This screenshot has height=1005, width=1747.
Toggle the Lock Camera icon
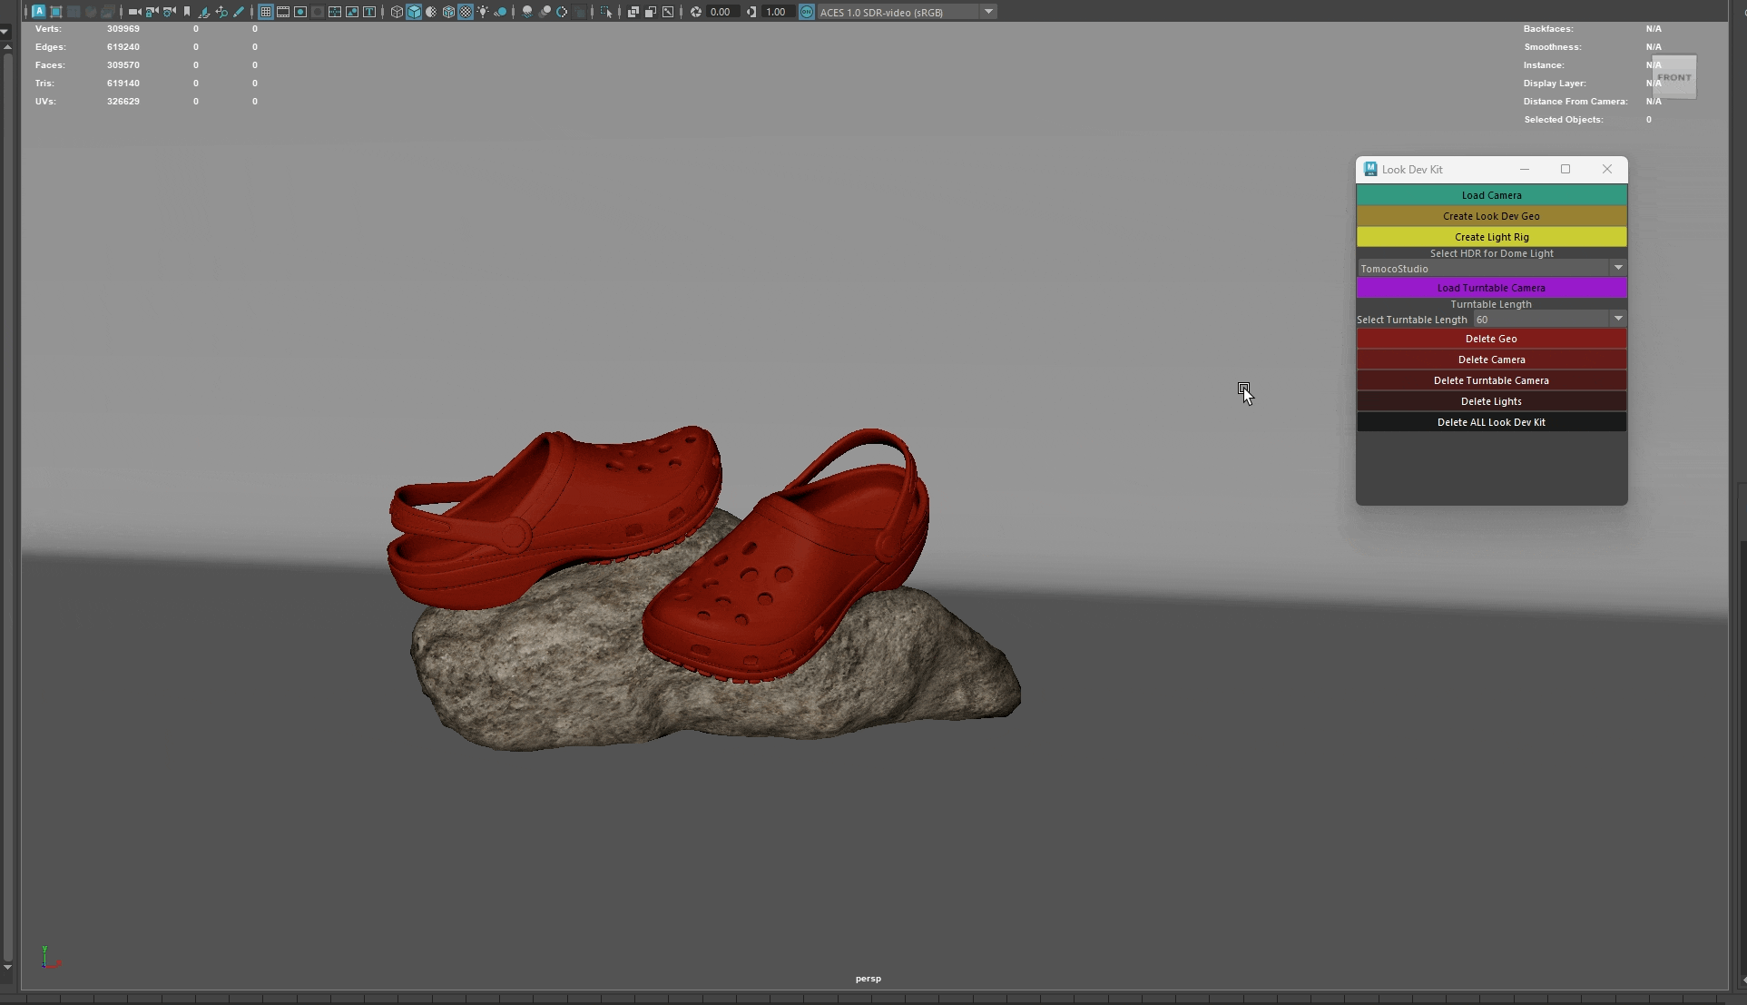[152, 12]
